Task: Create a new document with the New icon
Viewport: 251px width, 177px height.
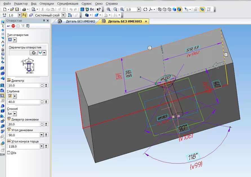Action: click(x=5, y=10)
